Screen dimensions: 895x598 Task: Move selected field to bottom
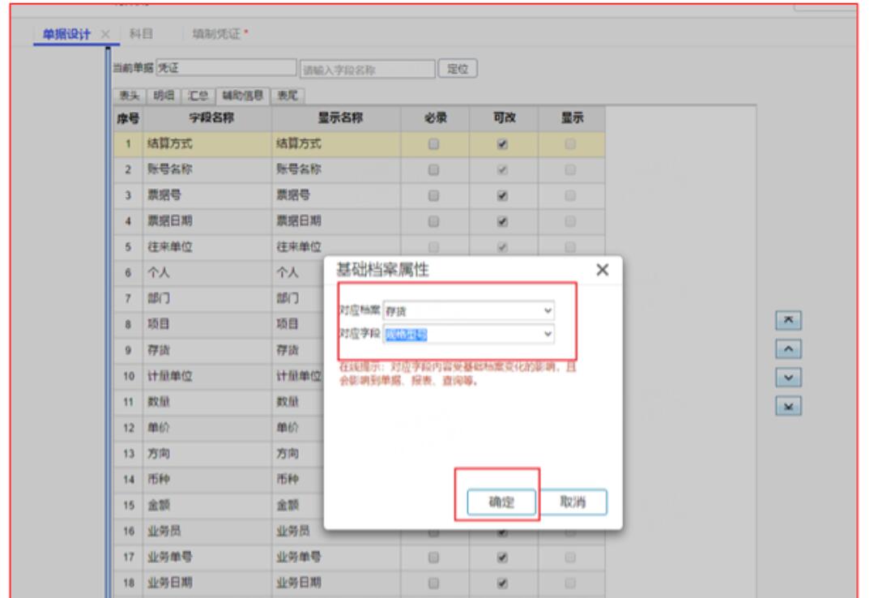pyautogui.click(x=788, y=406)
